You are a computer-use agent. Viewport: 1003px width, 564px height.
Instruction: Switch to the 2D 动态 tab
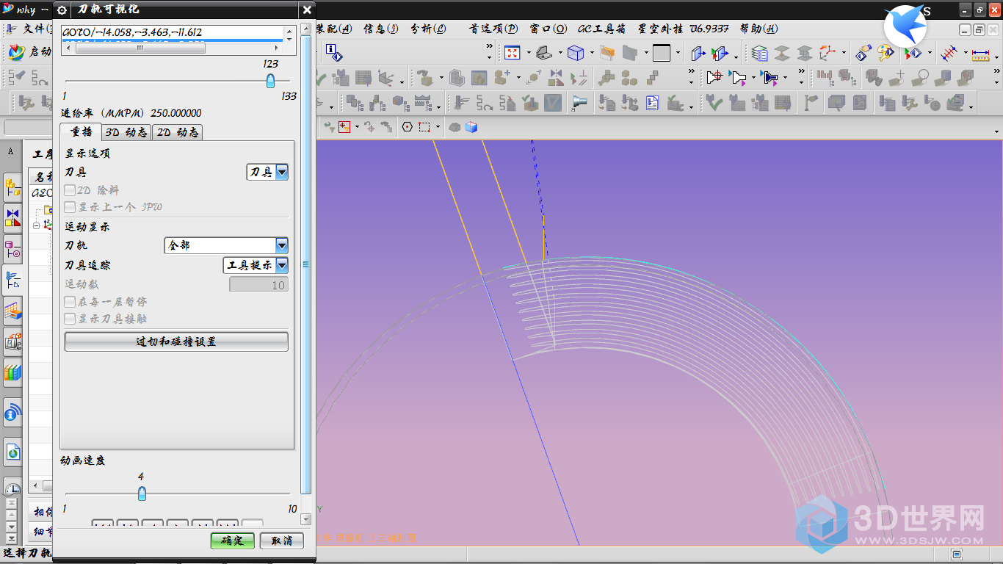click(178, 132)
